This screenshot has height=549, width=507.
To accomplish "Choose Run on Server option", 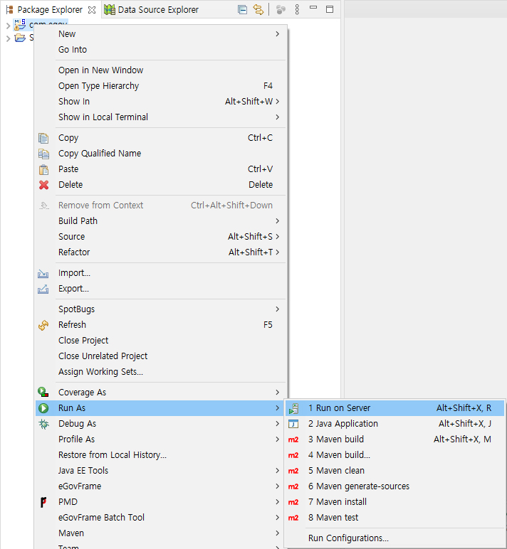I will pyautogui.click(x=339, y=408).
